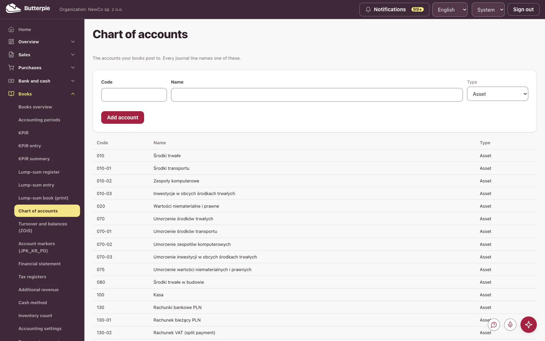Click the Add account button
This screenshot has height=341, width=545.
[x=123, y=117]
